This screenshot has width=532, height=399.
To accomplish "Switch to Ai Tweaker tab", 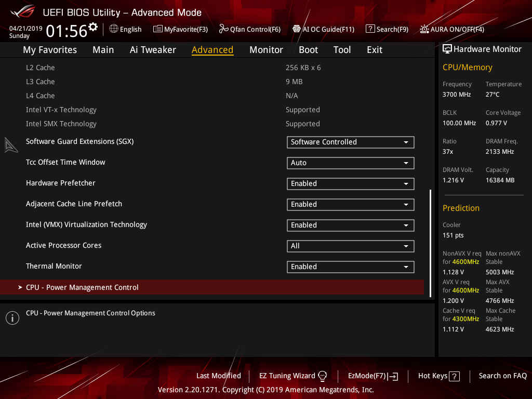I will [153, 50].
